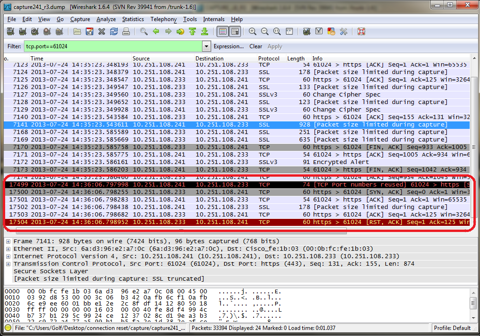
Task: Open the capture interfaces list icon
Action: click(10, 31)
